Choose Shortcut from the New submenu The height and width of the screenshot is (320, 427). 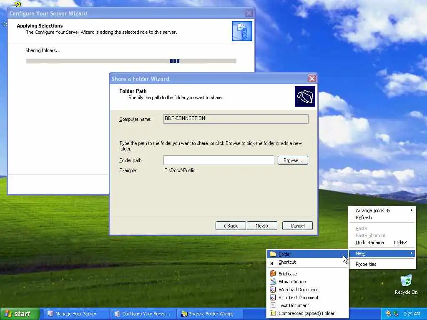(x=307, y=262)
